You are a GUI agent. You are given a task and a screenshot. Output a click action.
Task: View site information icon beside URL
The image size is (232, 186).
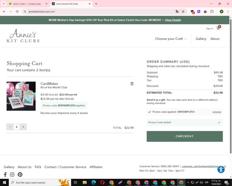25,11
